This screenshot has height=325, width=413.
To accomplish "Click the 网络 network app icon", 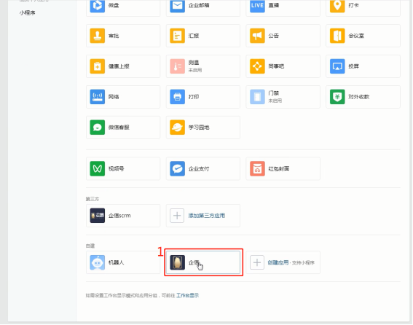I will 98,97.
